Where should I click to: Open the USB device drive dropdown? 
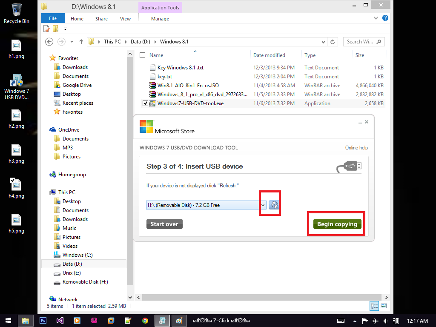263,205
